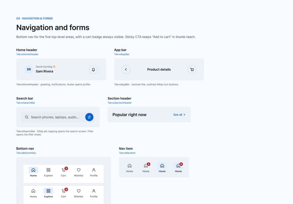Screen dimensions: 293x204
Task: Click the magnifier icon in search bar
Action: (27, 117)
